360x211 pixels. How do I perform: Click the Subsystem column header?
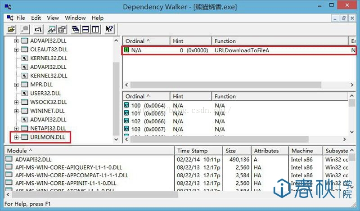point(336,151)
